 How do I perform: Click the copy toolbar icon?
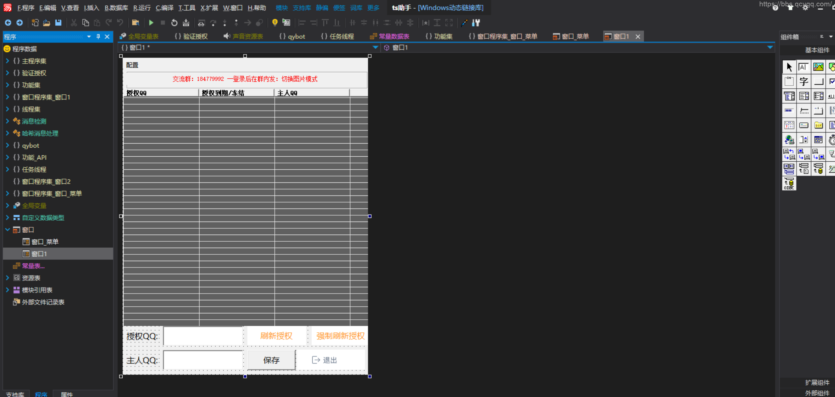click(x=86, y=23)
